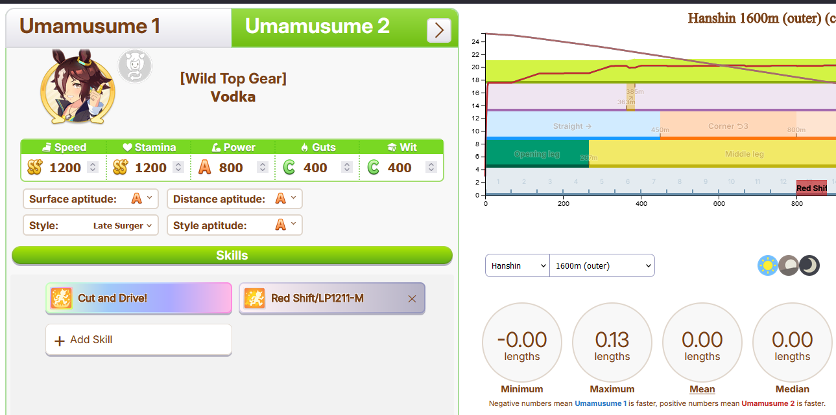
Task: Adjust the Stamina stat stepper
Action: [178, 168]
